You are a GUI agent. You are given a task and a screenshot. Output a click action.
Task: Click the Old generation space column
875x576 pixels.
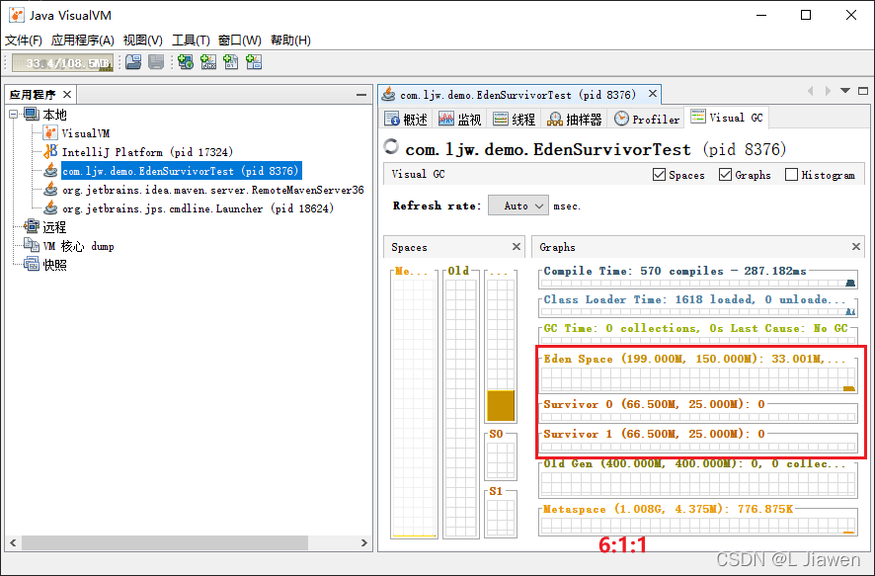tap(461, 407)
